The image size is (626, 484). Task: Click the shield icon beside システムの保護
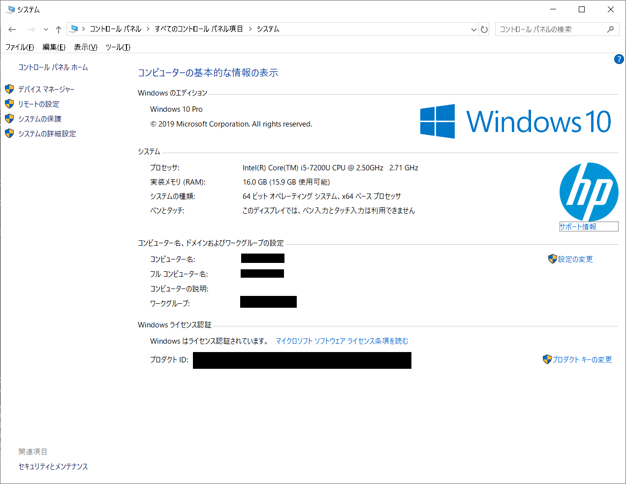coord(9,119)
